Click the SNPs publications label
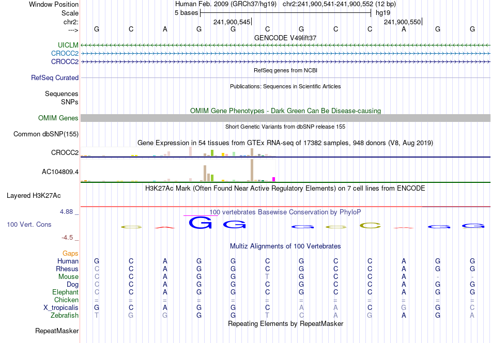This screenshot has height=343, width=491. (x=70, y=102)
